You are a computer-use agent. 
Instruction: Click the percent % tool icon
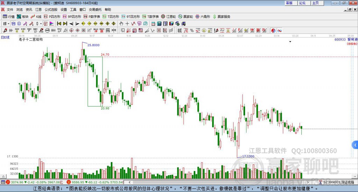tap(192, 30)
